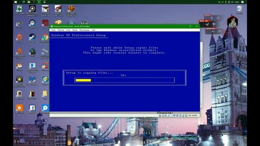The image size is (260, 146).
Task: Click the "Windows XP Professional Setup" heading
Action: pos(78,35)
